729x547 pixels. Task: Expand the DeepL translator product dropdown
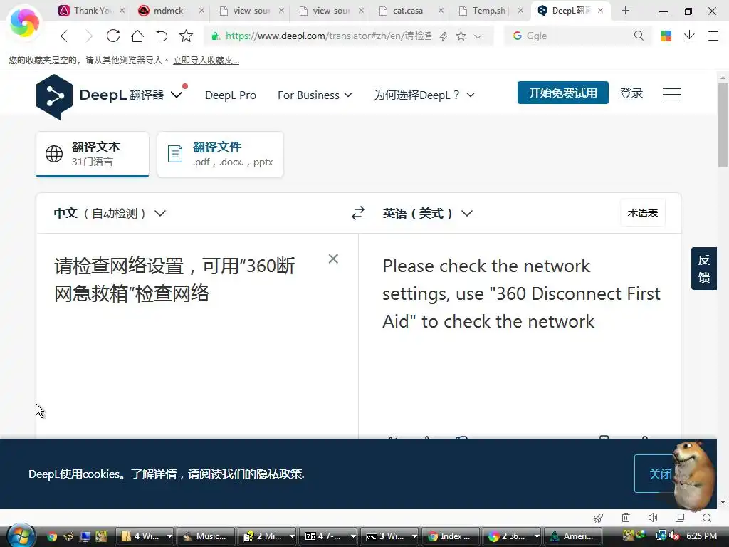177,95
